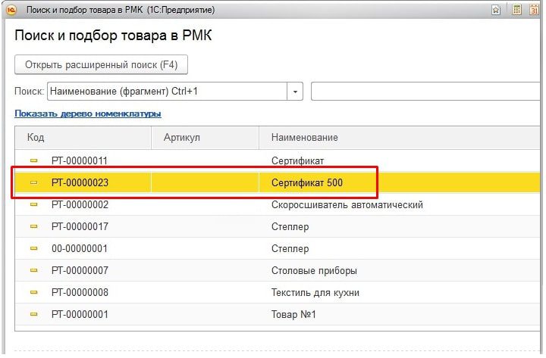
Task: Open the calculator tool icon
Action: pos(517,11)
